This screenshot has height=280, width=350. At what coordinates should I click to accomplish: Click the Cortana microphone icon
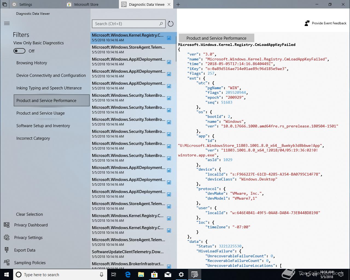101,275
